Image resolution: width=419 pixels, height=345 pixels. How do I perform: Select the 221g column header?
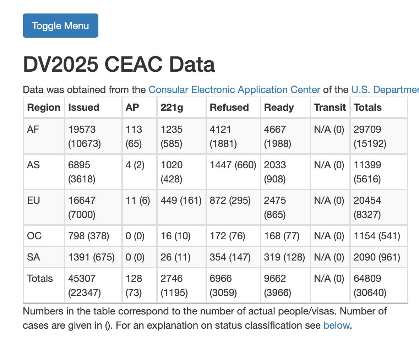[172, 108]
